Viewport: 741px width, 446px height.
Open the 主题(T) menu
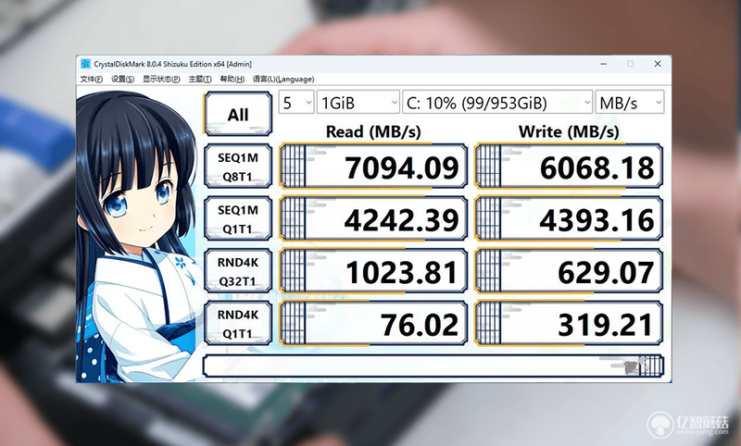click(x=200, y=79)
